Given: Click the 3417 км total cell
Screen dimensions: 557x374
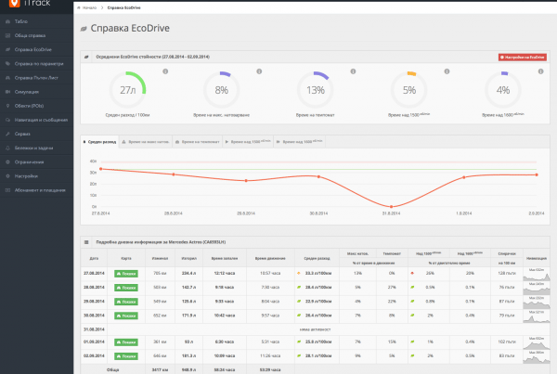Looking at the screenshot, I should 160,369.
